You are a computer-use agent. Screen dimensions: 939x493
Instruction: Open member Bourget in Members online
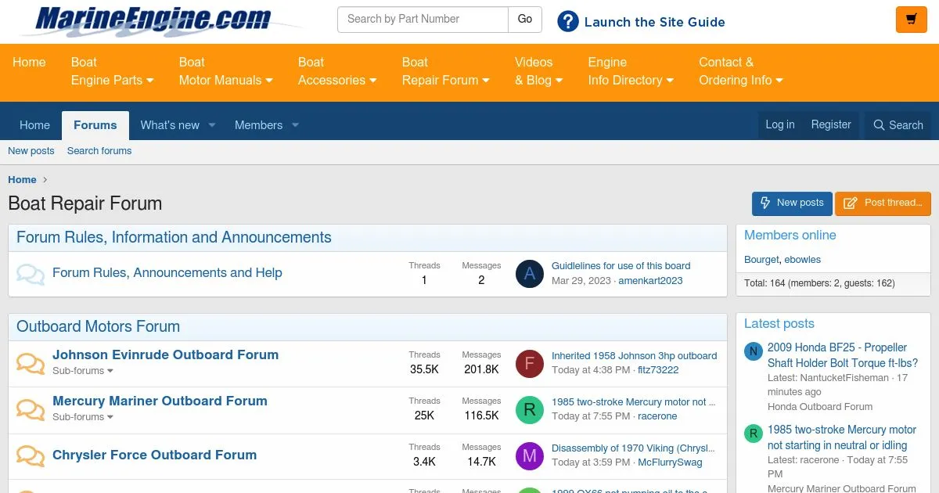(x=761, y=260)
